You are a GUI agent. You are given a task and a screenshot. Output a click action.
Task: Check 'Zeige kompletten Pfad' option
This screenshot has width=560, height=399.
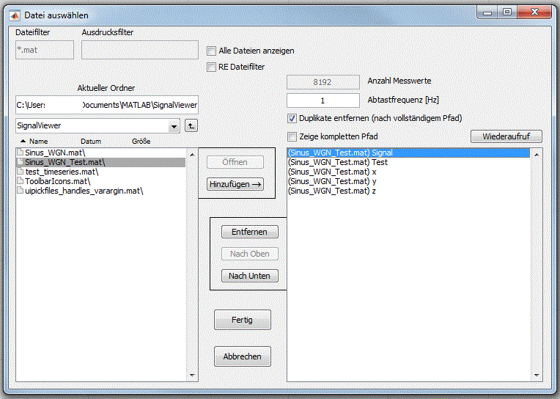pos(292,136)
